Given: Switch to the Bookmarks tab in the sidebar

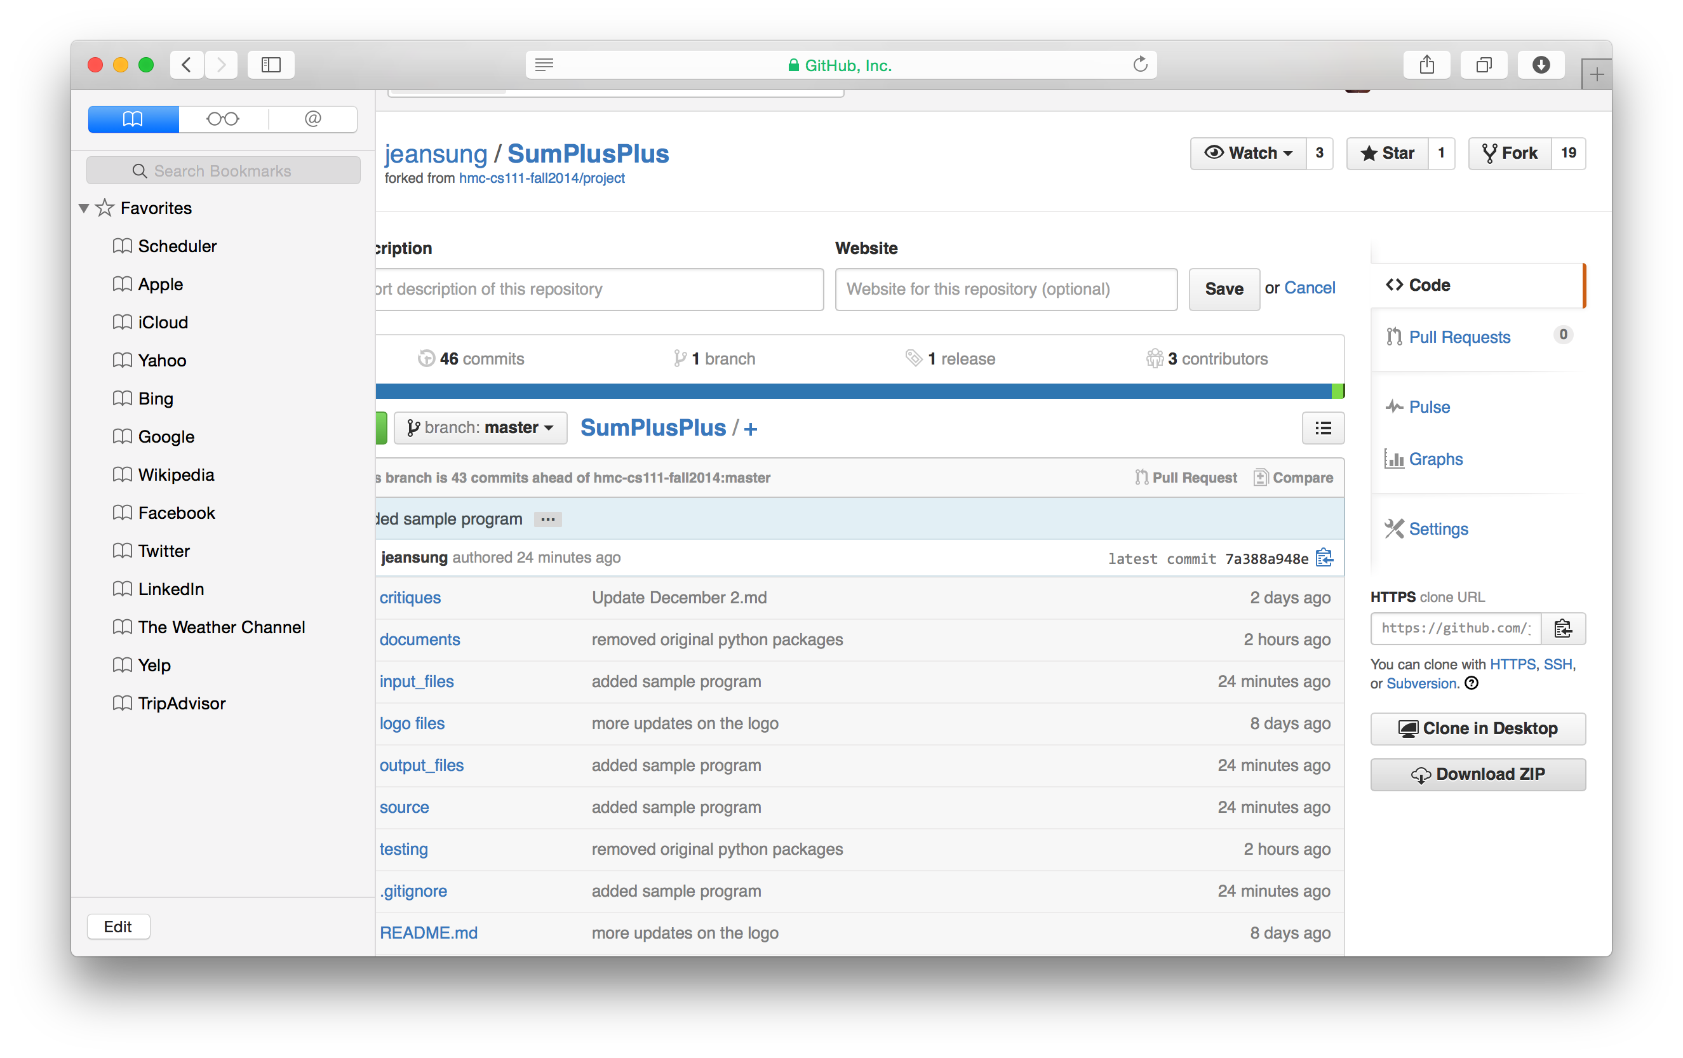Looking at the screenshot, I should point(133,119).
